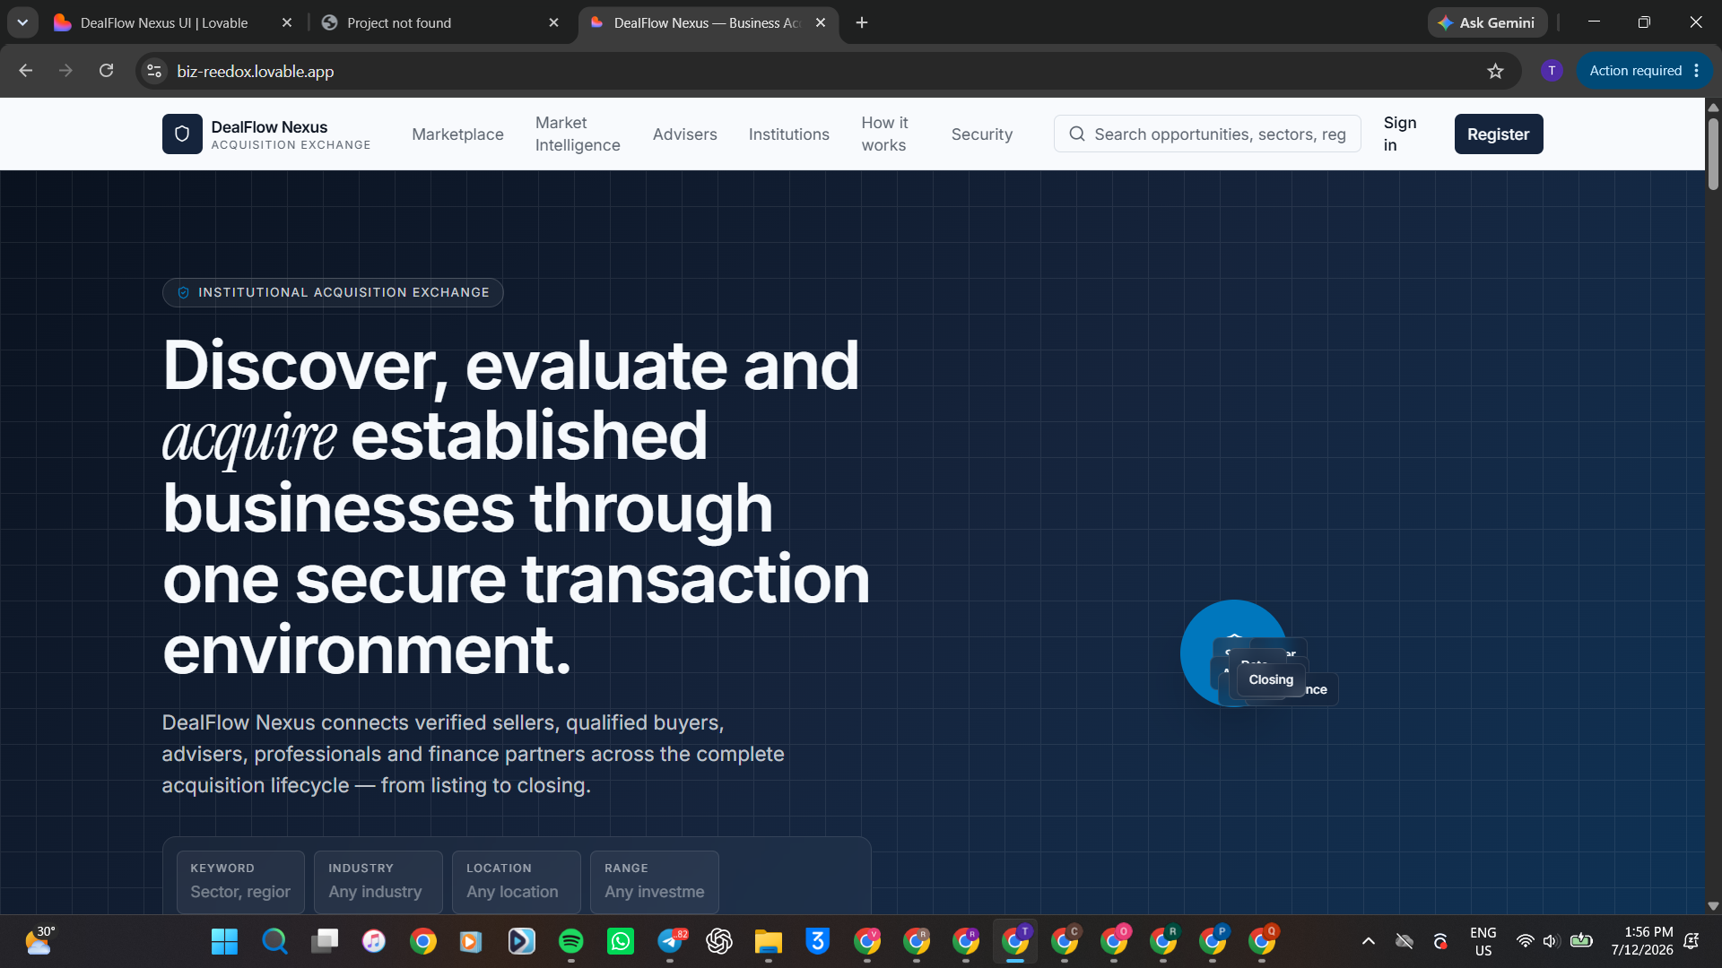Select the DealFlow Nexus Business tab
The image size is (1722, 968).
click(x=707, y=23)
